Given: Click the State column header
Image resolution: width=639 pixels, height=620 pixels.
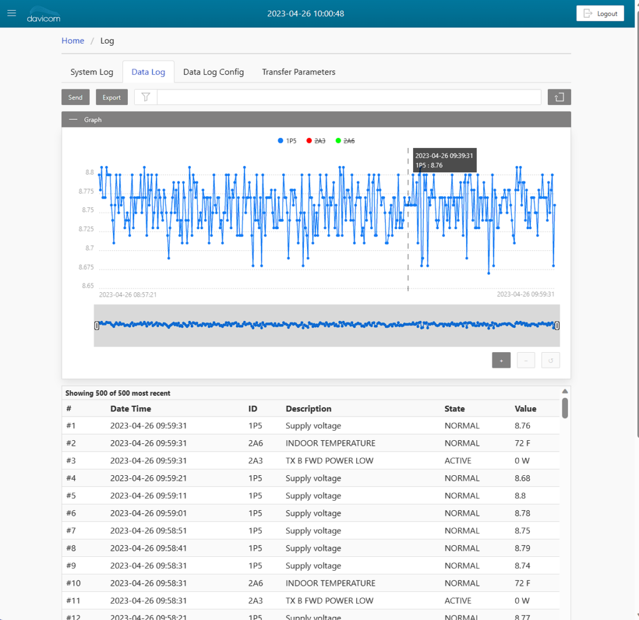Looking at the screenshot, I should coord(454,409).
